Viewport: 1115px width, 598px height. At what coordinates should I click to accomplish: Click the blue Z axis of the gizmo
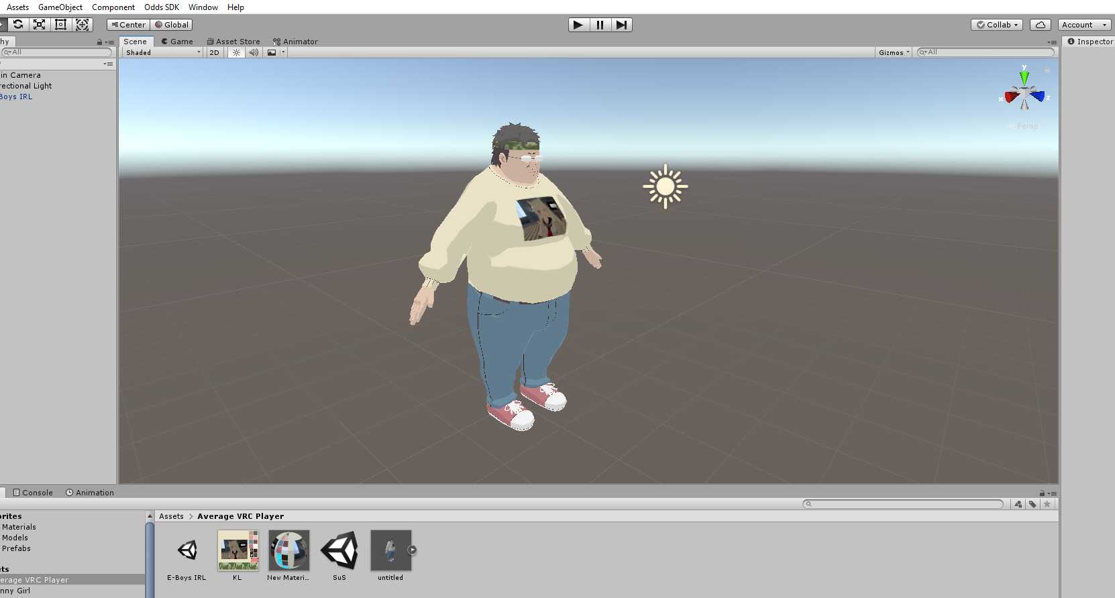click(1039, 97)
